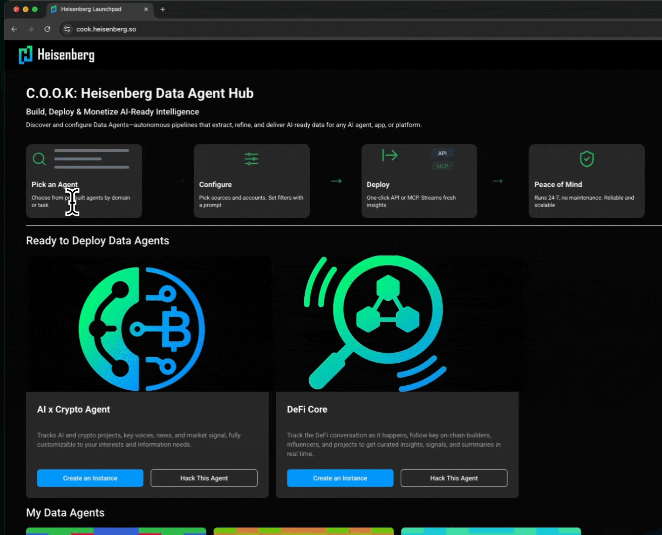Click the macOS yellow minimize button
Image resolution: width=662 pixels, height=535 pixels.
coord(26,9)
